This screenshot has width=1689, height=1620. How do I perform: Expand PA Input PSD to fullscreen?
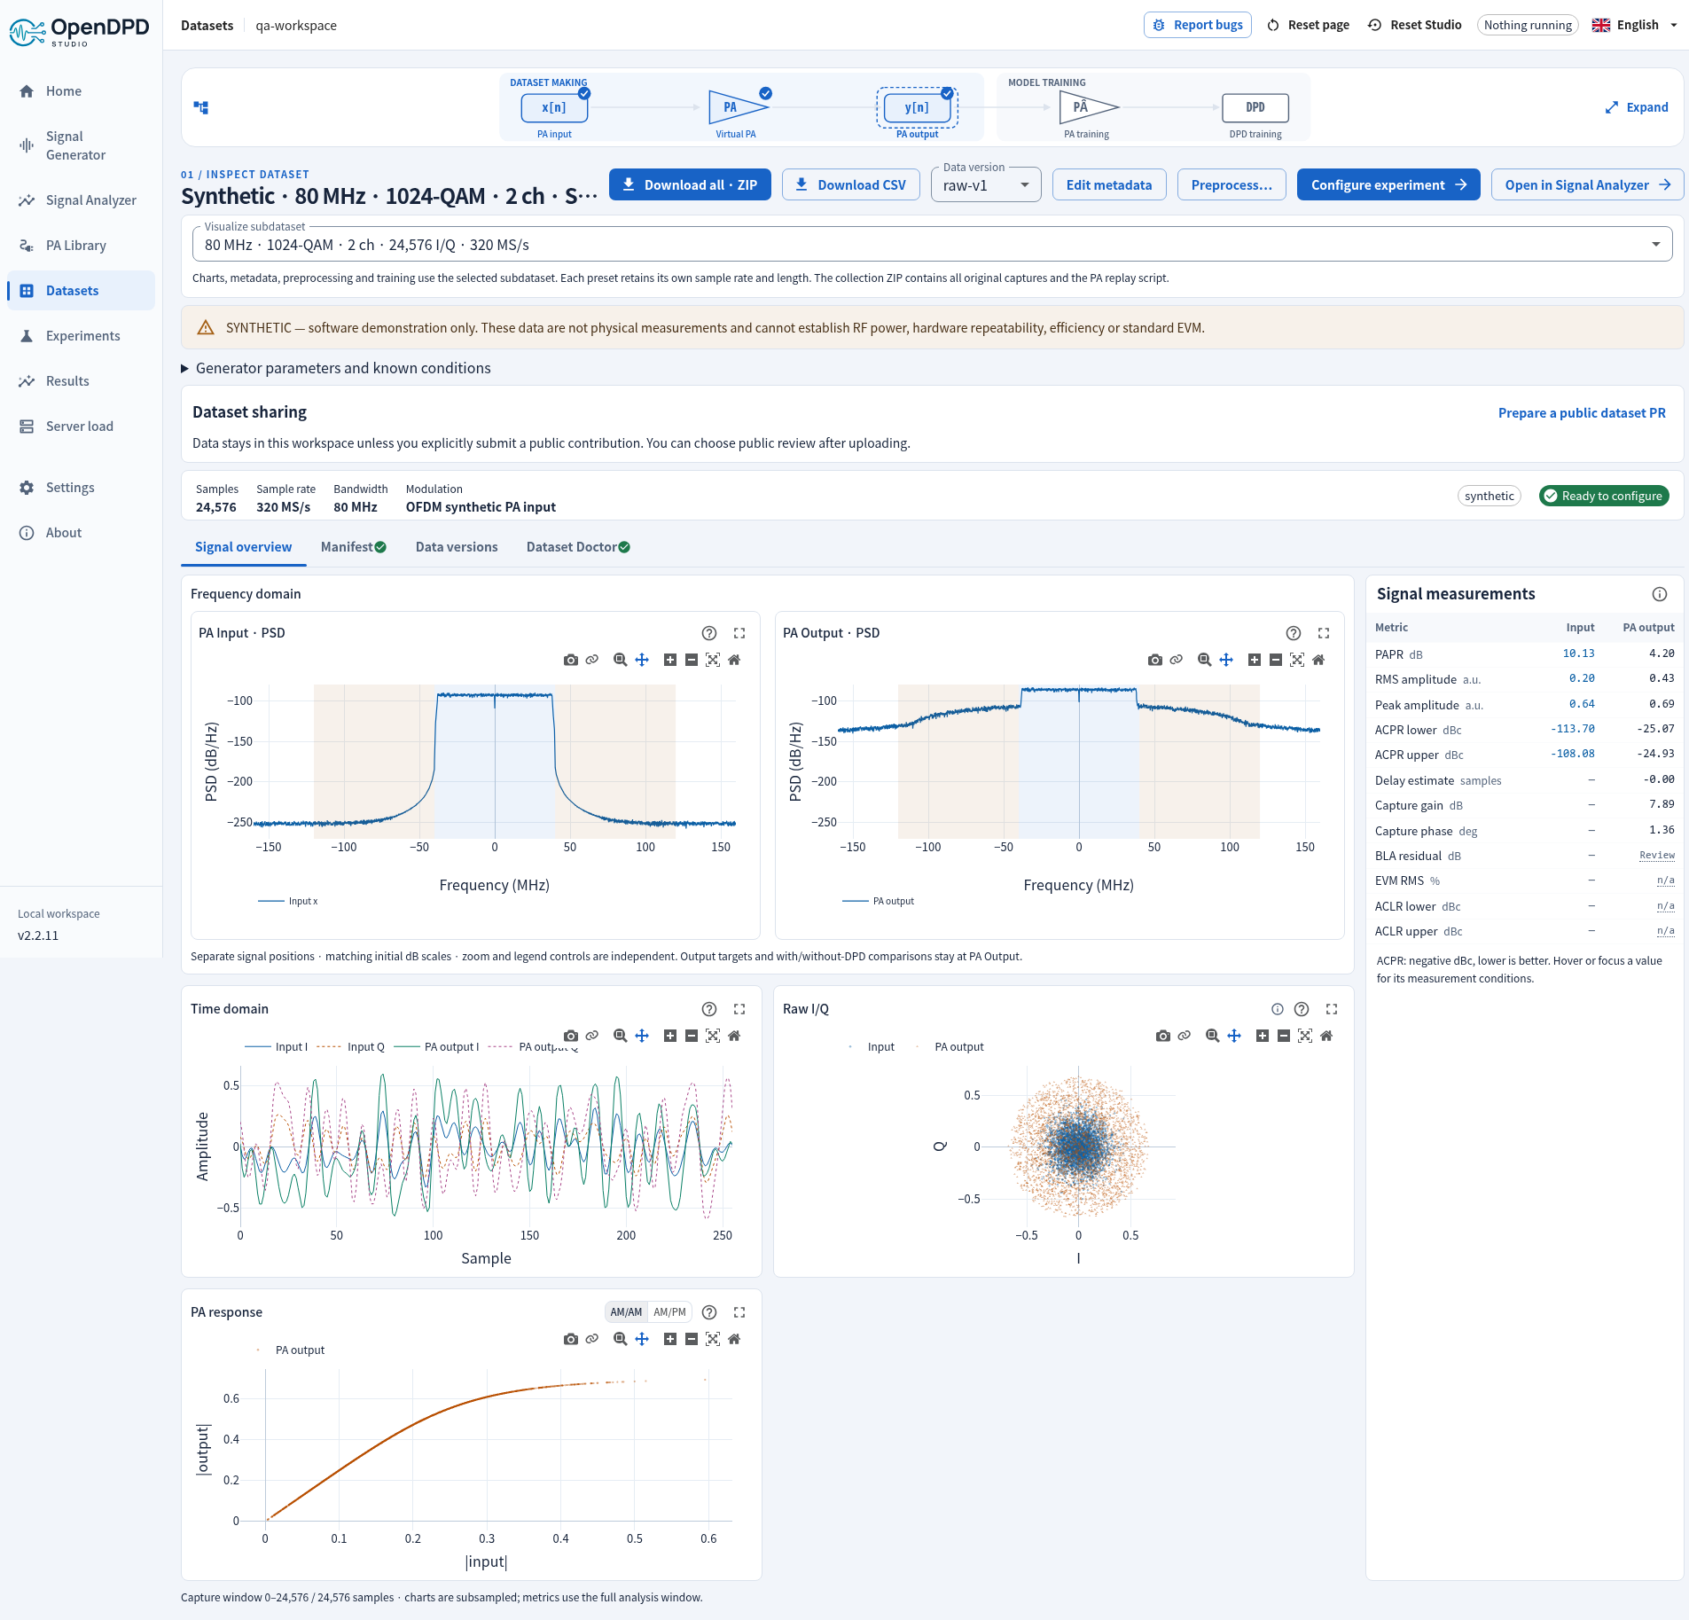tap(739, 633)
